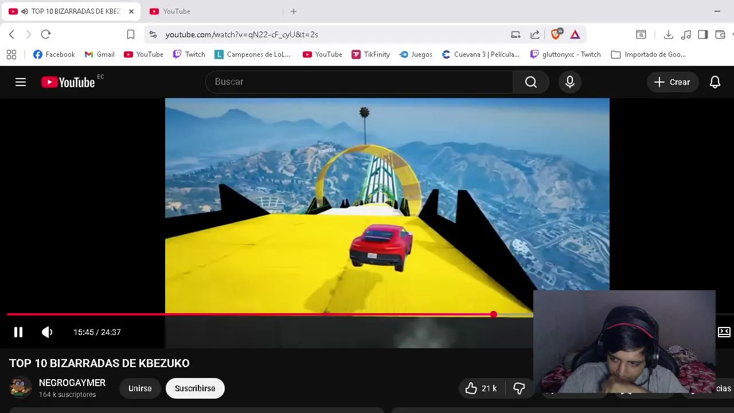Open the YouTube notifications bell
Screen dimensions: 734x413
click(715, 82)
